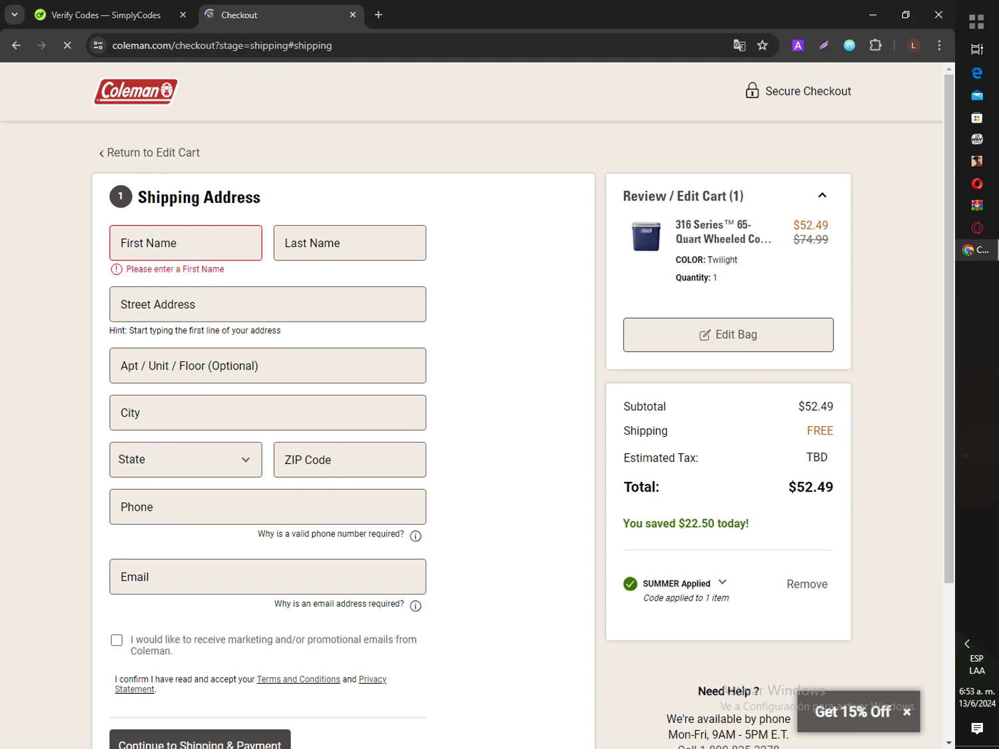Dismiss the Get 15% Off popup
The image size is (999, 749).
[906, 712]
